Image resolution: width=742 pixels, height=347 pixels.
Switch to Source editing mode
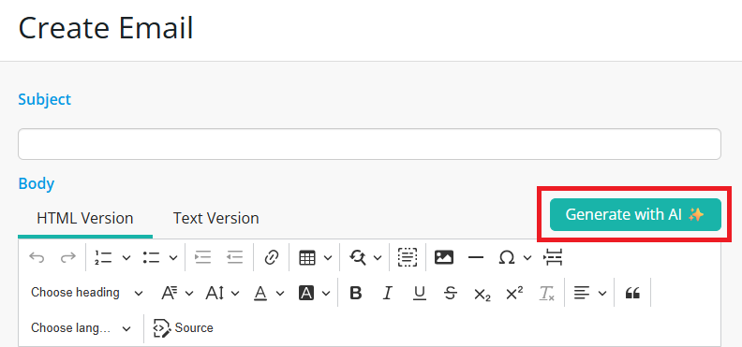coord(183,328)
